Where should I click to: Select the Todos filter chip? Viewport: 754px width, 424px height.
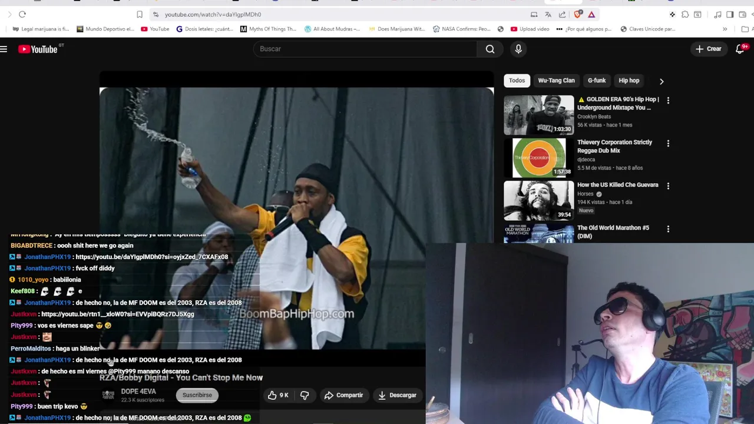[517, 81]
